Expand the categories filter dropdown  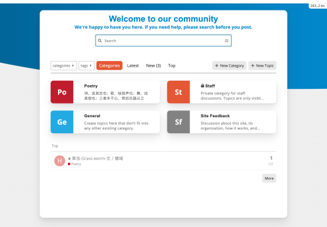tap(64, 65)
